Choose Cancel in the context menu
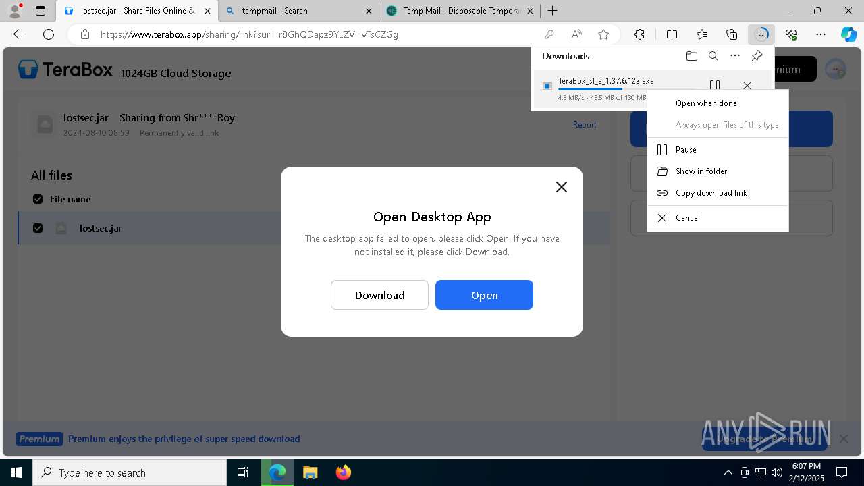This screenshot has width=864, height=486. (x=718, y=218)
